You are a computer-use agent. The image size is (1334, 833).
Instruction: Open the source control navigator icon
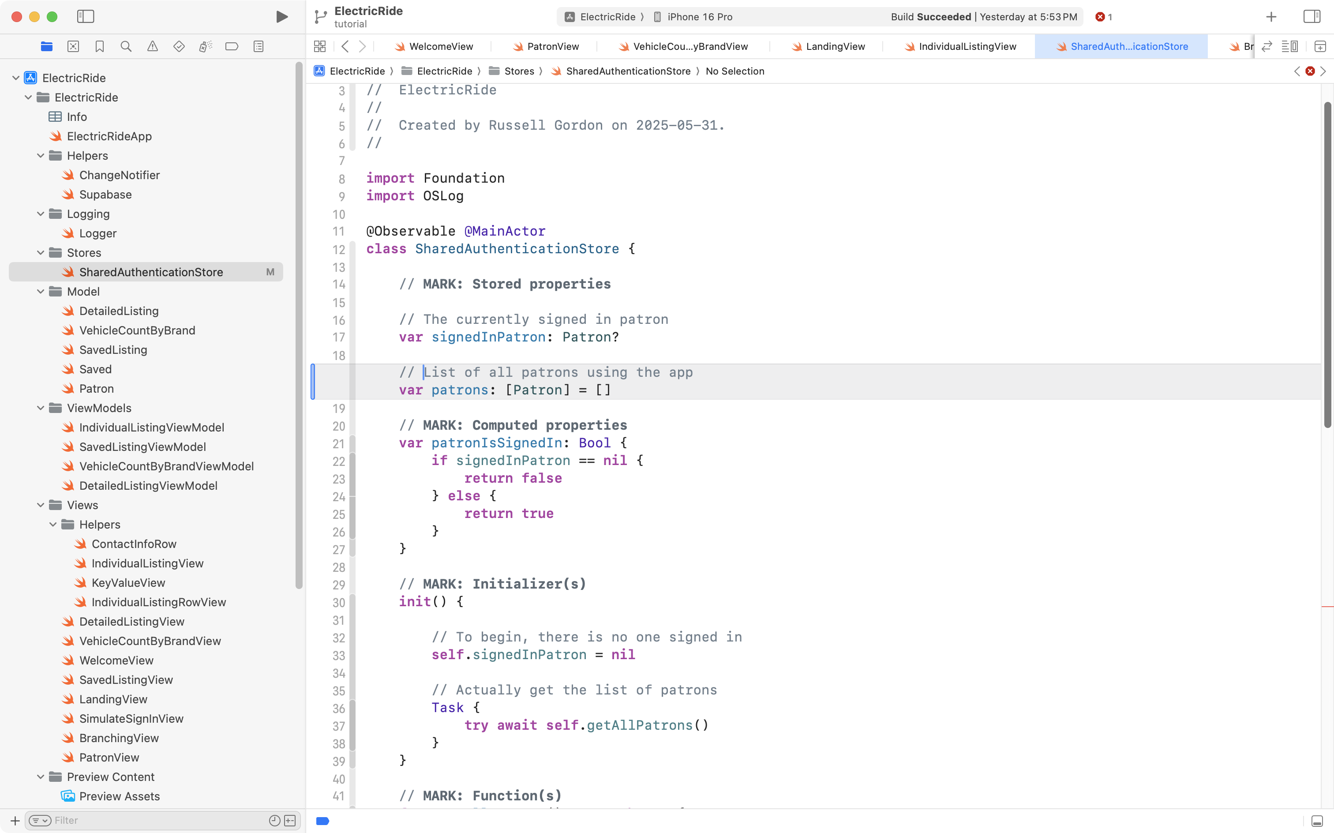click(73, 46)
